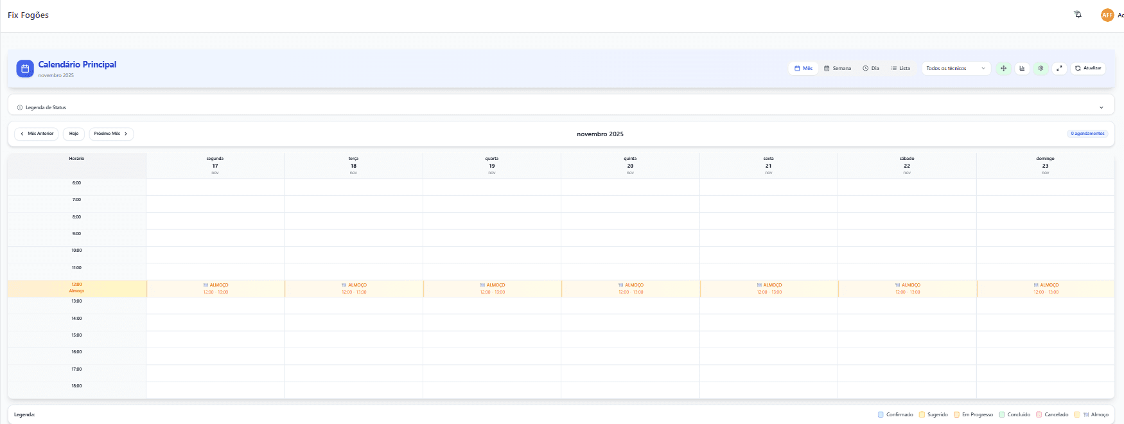Click the Confirmado blue legend swatch
The width and height of the screenshot is (1124, 424).
click(881, 414)
